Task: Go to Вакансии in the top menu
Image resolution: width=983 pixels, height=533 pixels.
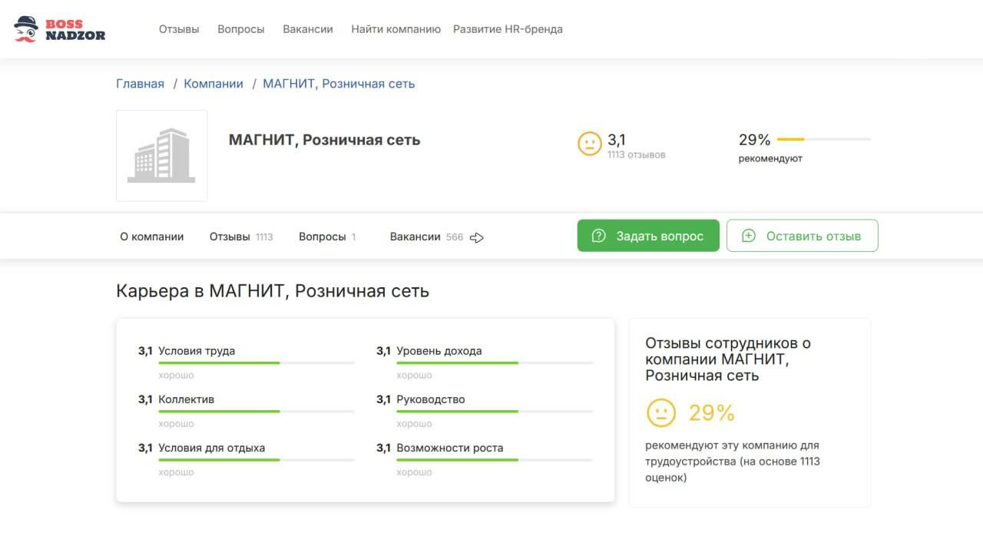Action: click(308, 29)
